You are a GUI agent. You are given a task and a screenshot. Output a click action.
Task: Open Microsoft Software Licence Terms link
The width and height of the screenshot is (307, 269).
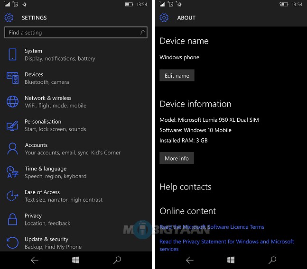pos(212,227)
